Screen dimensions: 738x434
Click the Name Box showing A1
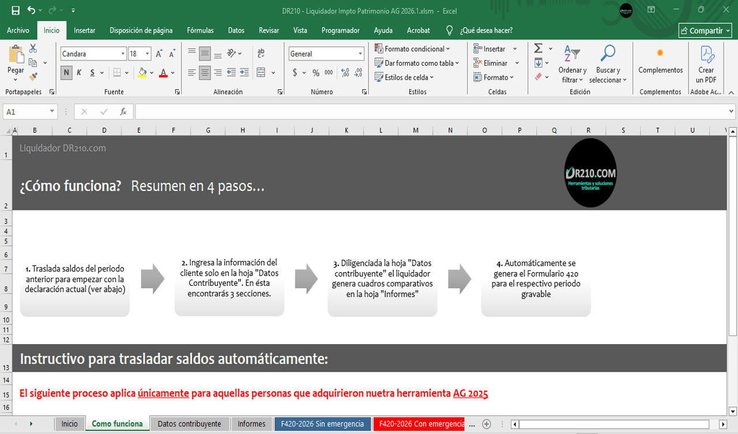(26, 112)
